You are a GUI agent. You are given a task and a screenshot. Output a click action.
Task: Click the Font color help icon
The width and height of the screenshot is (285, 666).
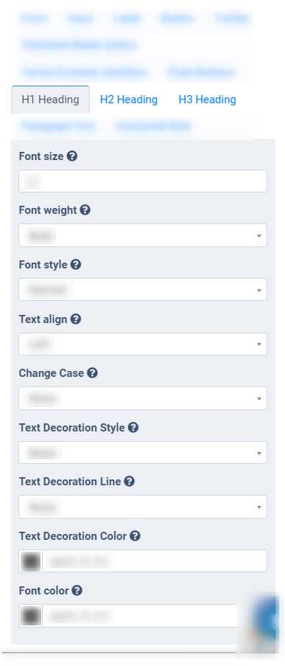77,590
